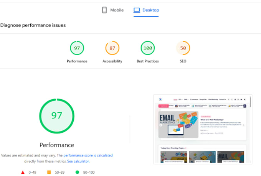The image size is (261, 176).
Task: Open the SEO score gauge showing 50
Action: (x=183, y=48)
